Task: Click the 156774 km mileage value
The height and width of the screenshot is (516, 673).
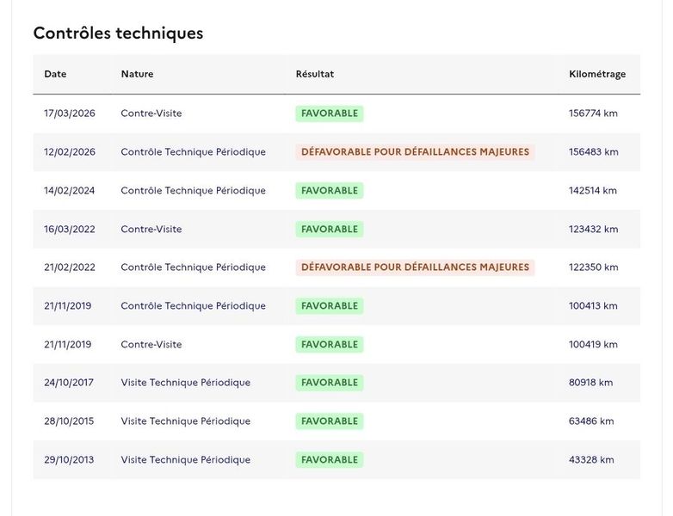Action: pyautogui.click(x=593, y=114)
